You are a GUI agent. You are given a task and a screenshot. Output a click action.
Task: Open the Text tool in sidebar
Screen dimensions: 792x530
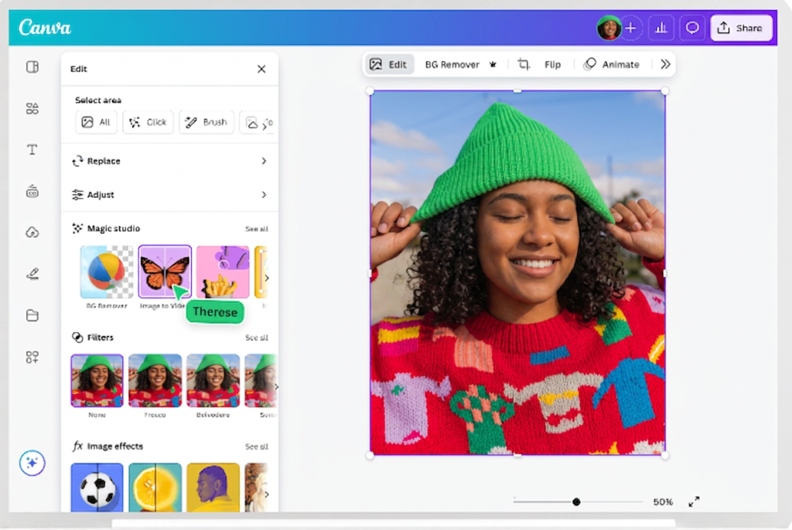click(32, 150)
